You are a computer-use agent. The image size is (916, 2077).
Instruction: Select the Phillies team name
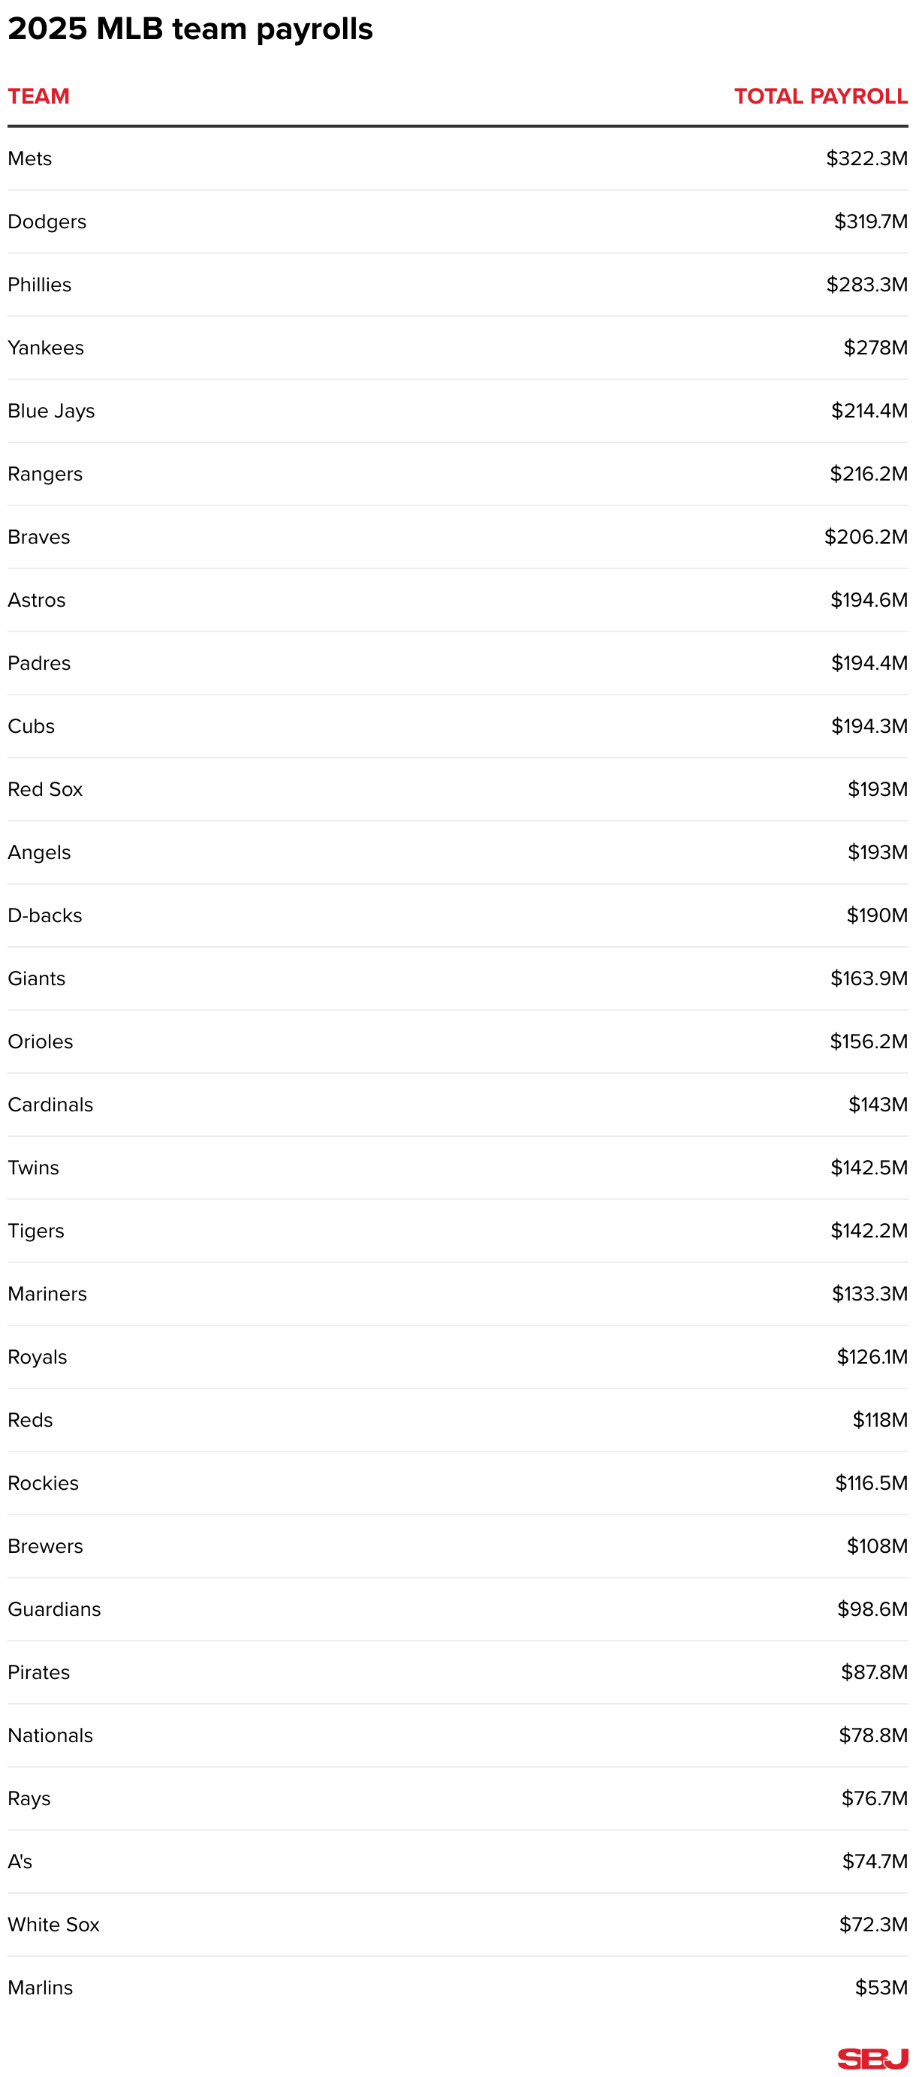tap(40, 285)
